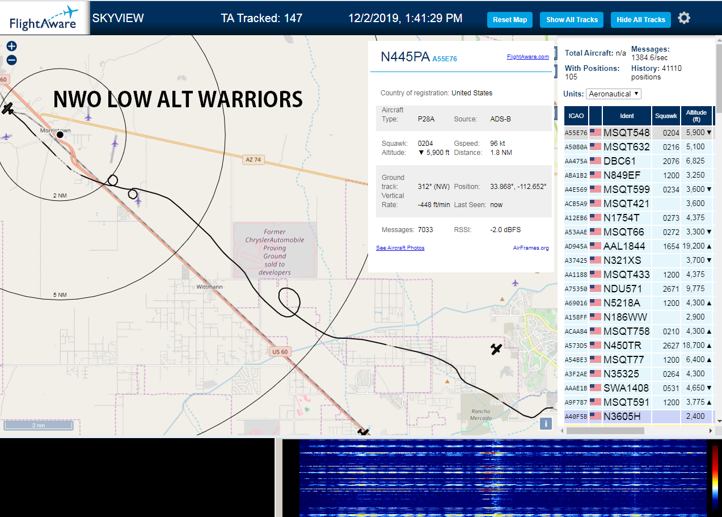Click the Morristown label on the map
This screenshot has height=517, width=722.
55,131
